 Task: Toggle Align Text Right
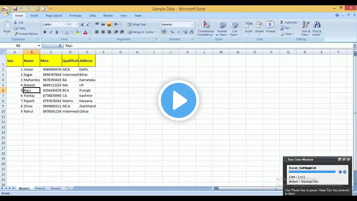click(109, 32)
